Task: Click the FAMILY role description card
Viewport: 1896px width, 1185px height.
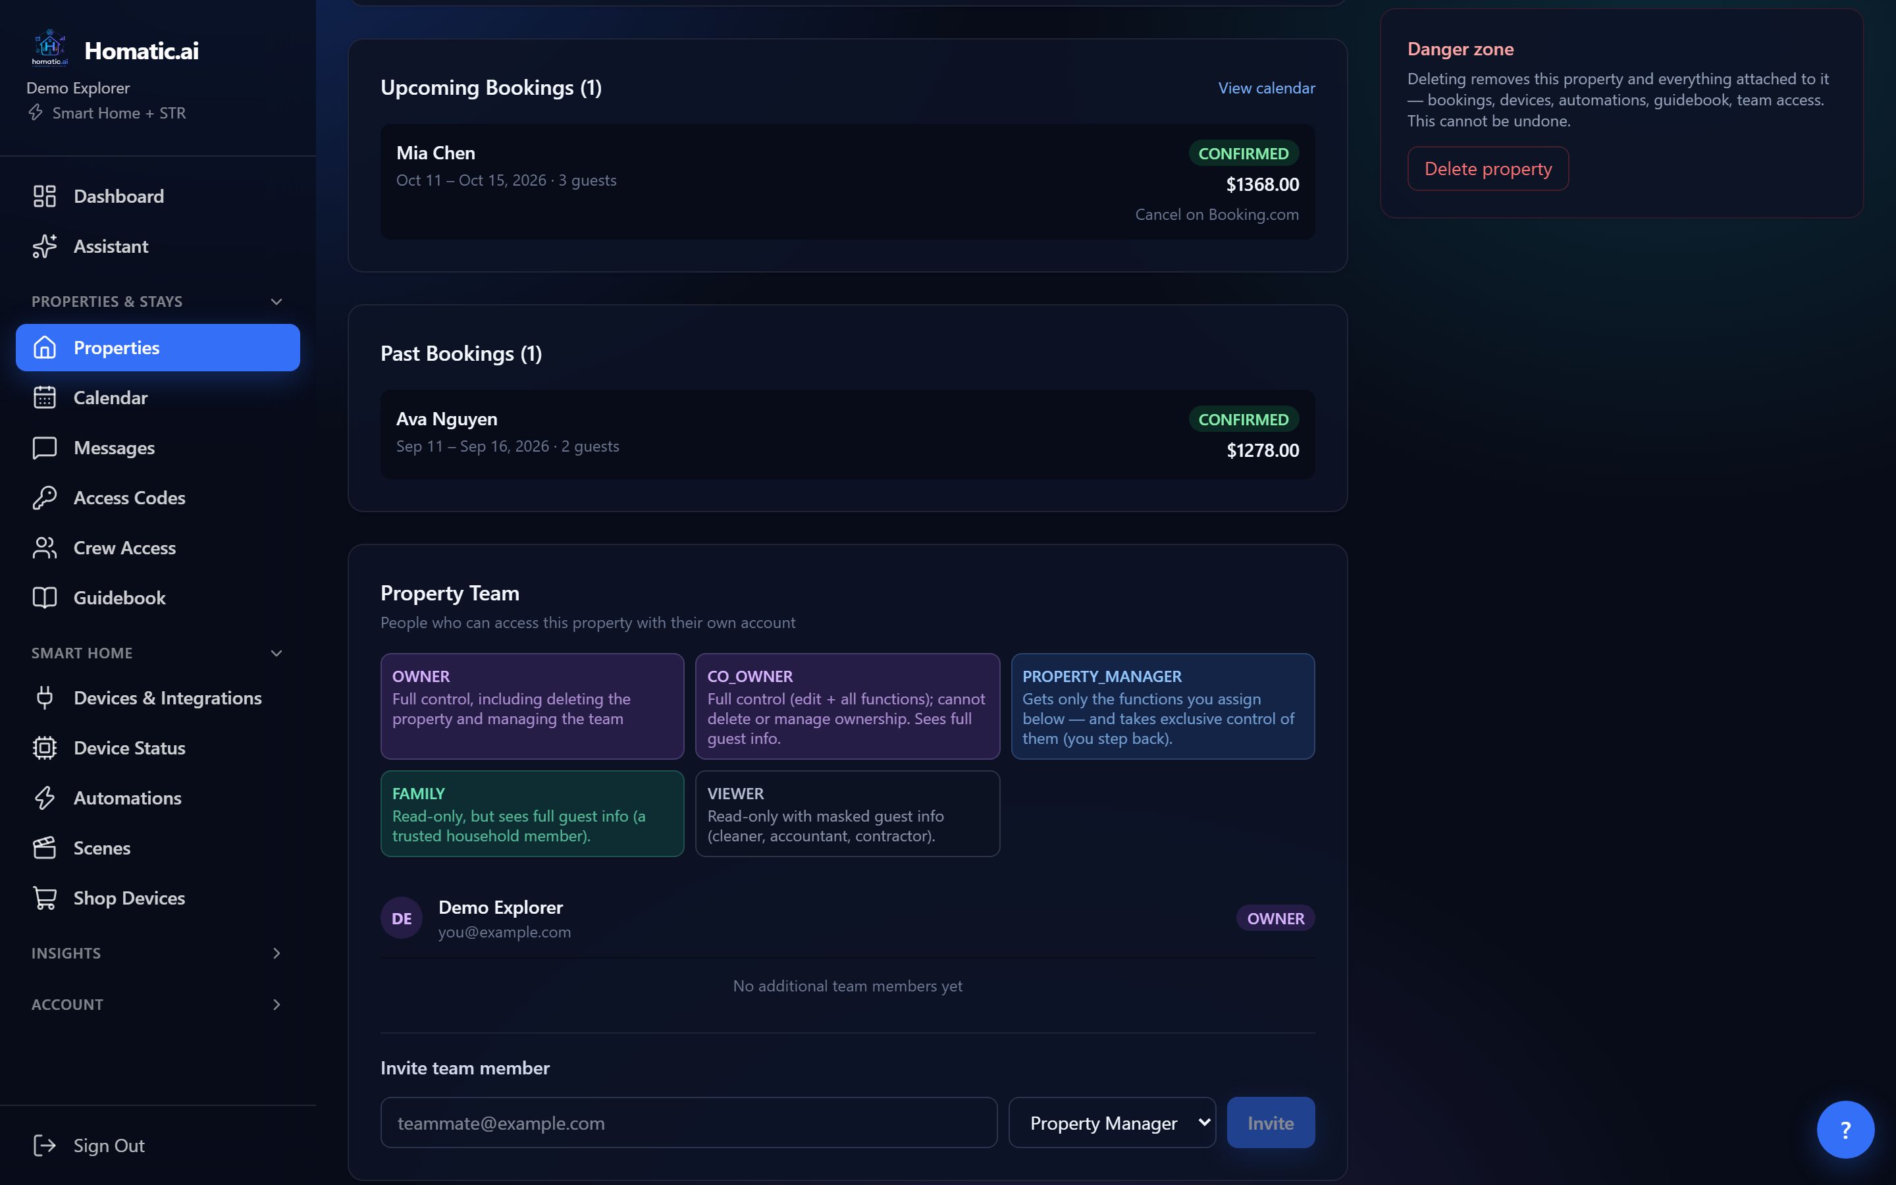Action: pos(532,814)
